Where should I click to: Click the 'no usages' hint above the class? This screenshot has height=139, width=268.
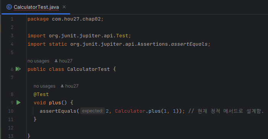tap(39, 61)
